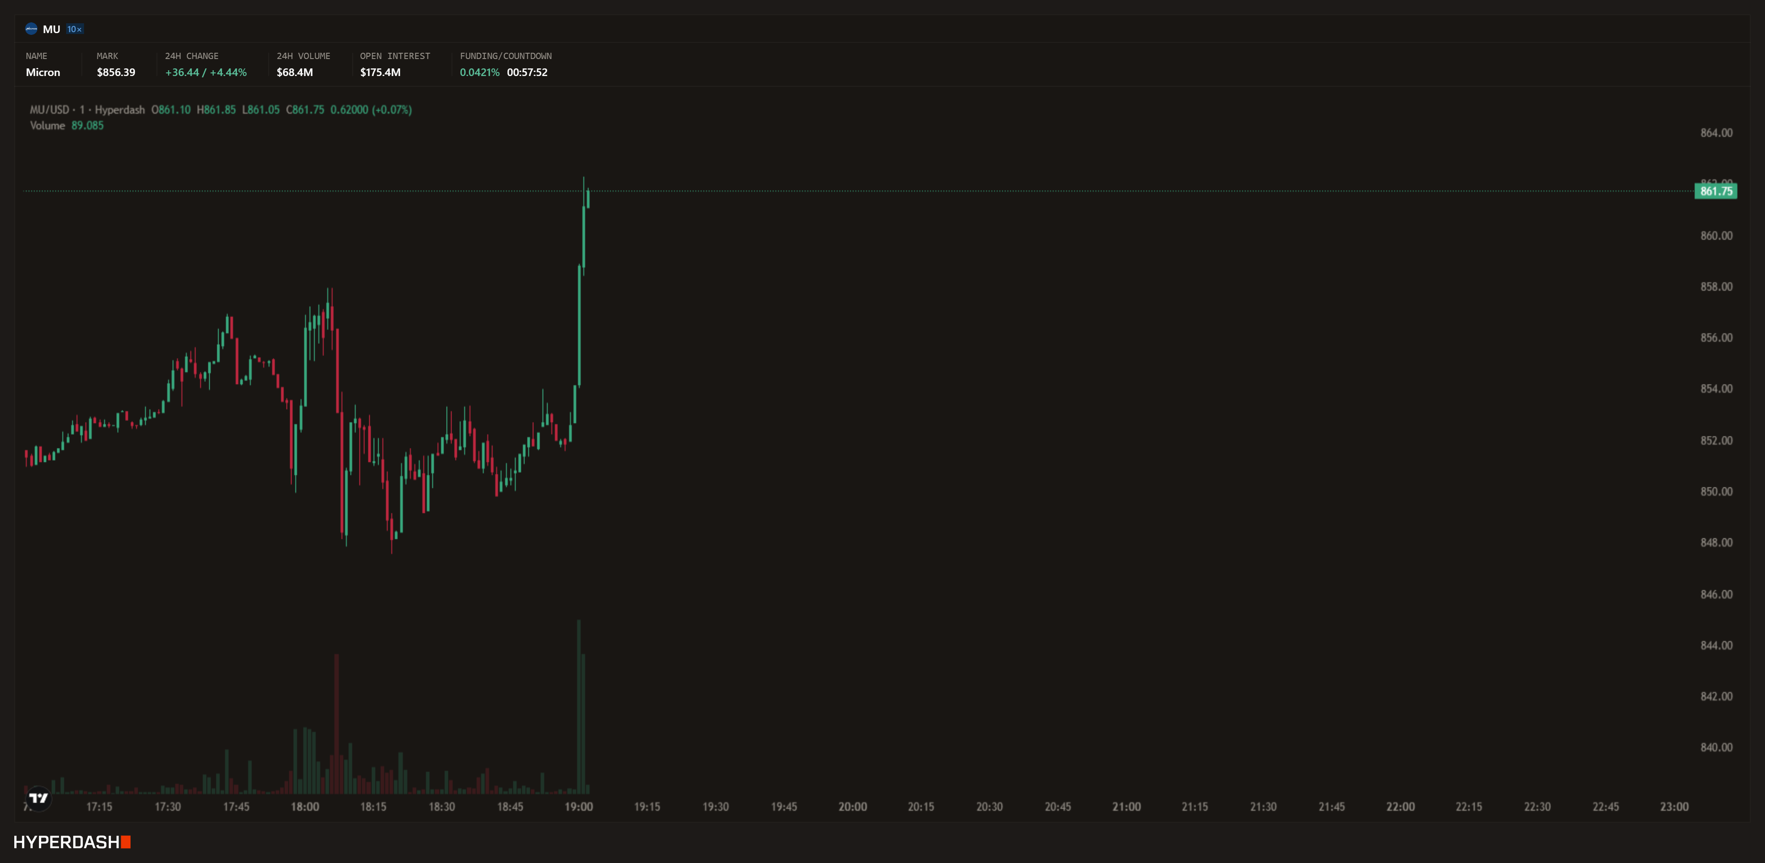Click the 19:30 time axis label
1765x863 pixels.
(716, 807)
